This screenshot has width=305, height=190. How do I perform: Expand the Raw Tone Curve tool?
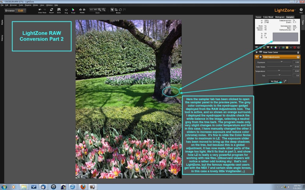click(x=257, y=52)
